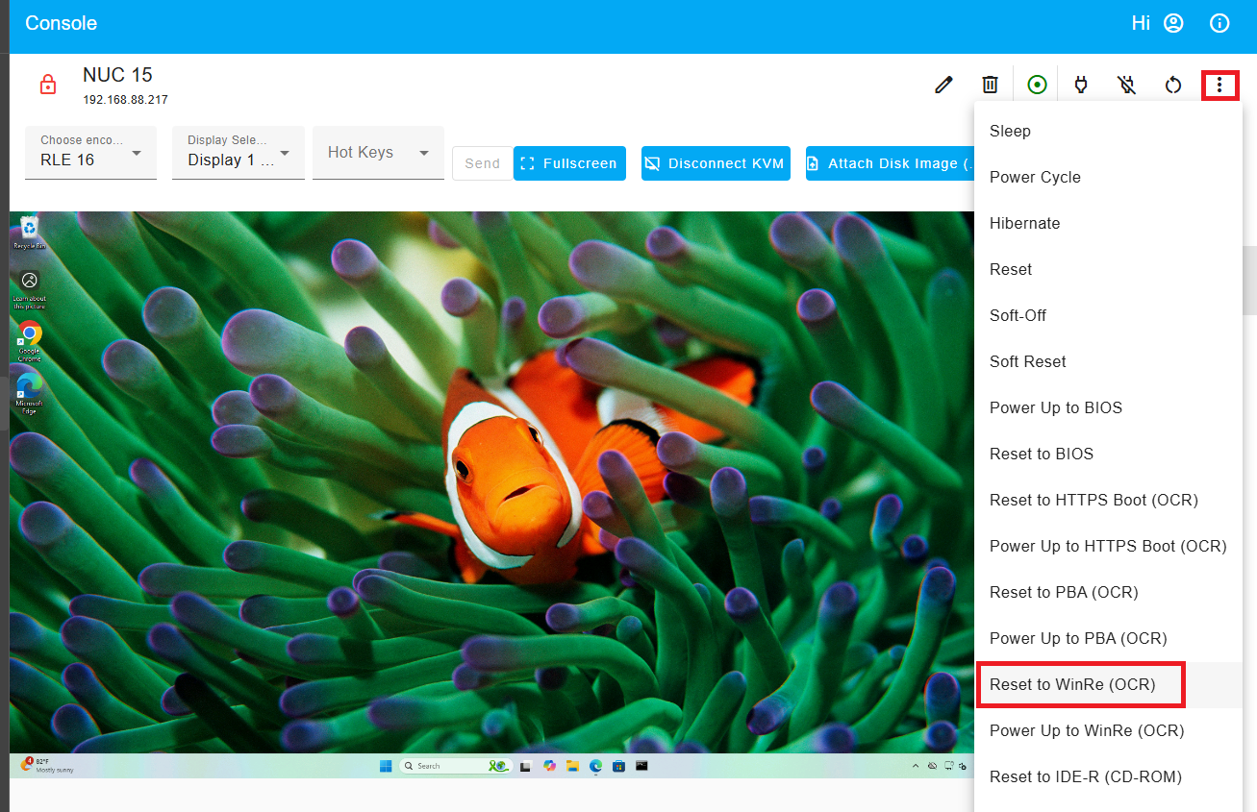Screen dimensions: 1257x812
Task: Click the crossed-out plug power-off icon
Action: point(1127,85)
